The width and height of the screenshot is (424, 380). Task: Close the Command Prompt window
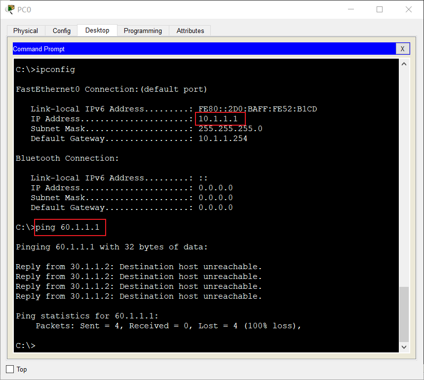click(403, 48)
